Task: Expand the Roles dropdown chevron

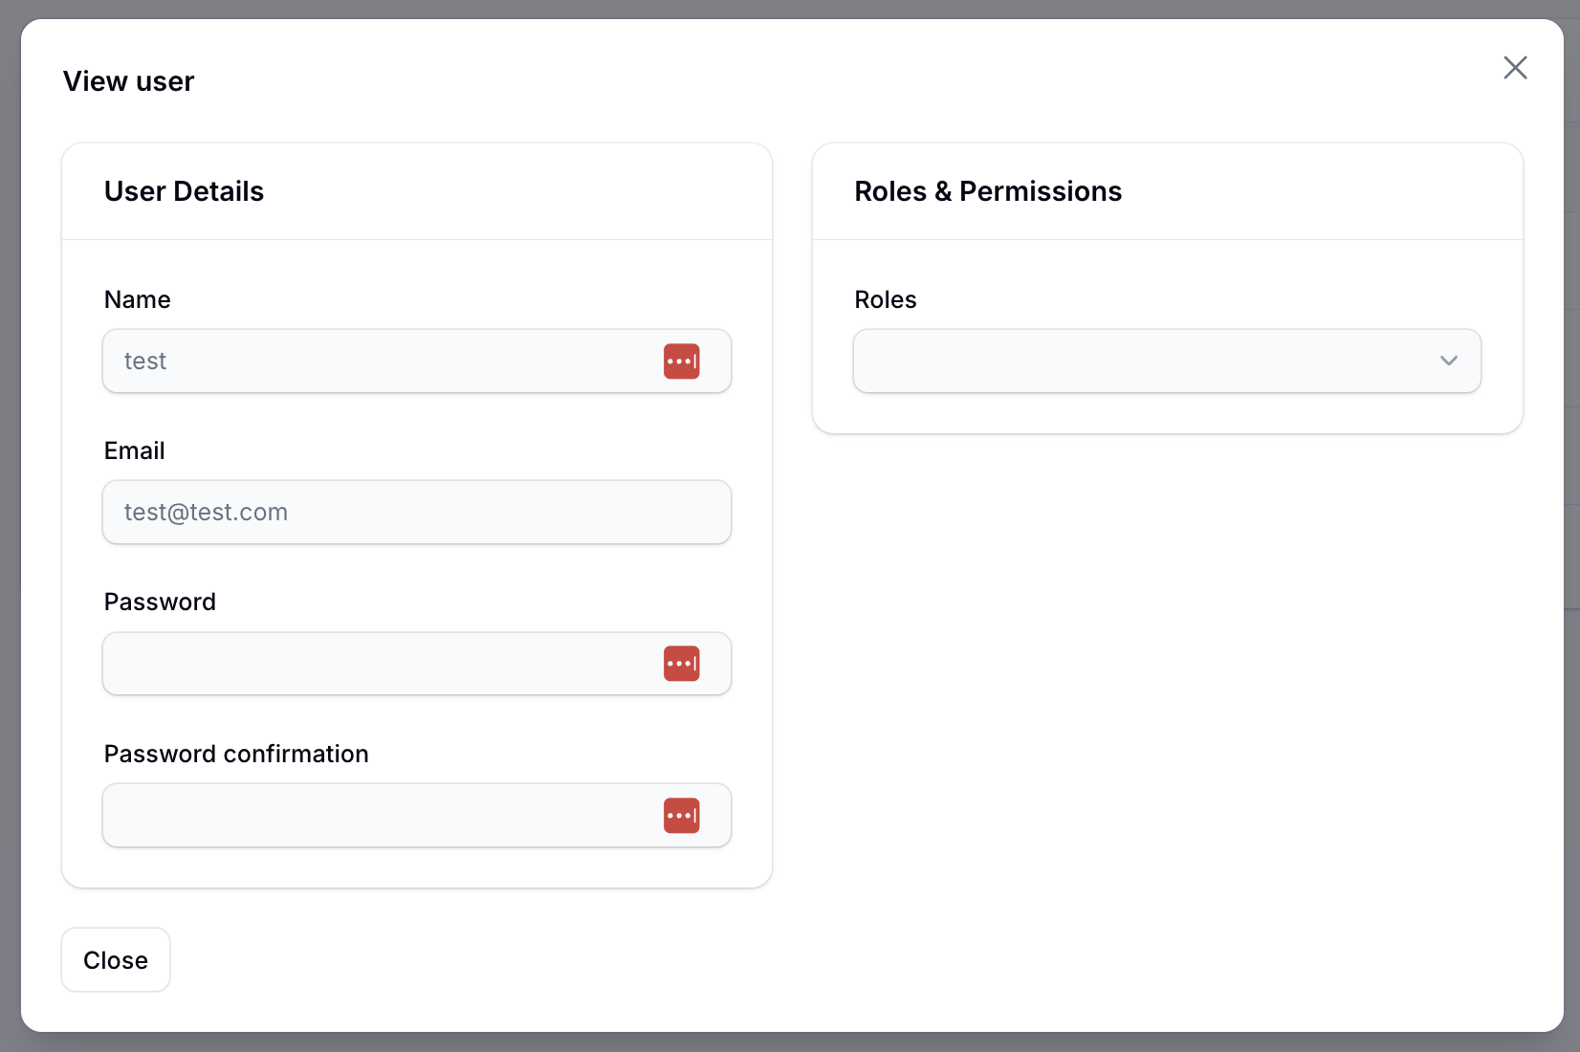Action: (1449, 362)
